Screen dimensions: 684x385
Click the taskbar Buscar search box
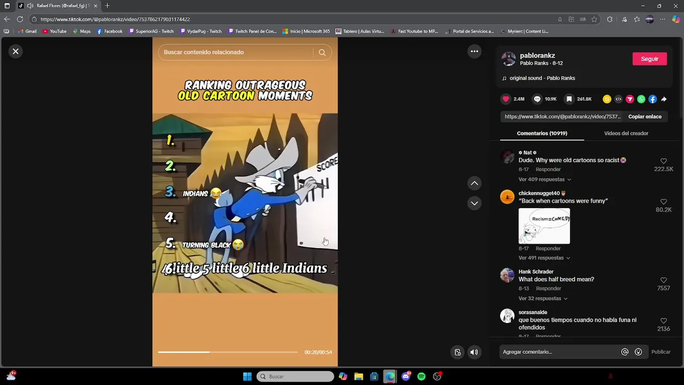[296, 376]
